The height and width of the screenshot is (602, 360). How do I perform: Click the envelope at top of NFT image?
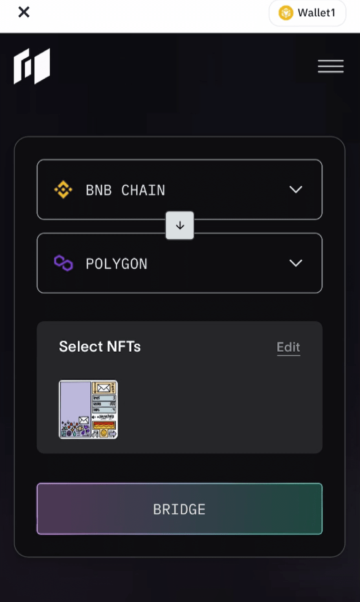point(103,388)
